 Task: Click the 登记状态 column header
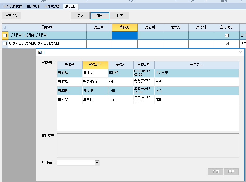click(227, 27)
